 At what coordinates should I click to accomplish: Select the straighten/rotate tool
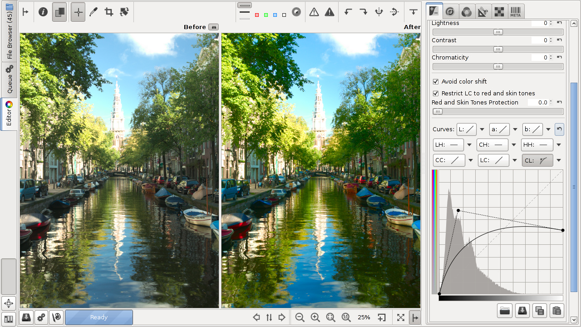pyautogui.click(x=124, y=12)
